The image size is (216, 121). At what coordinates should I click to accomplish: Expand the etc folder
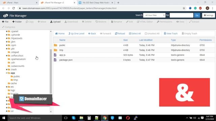click(x=7, y=87)
